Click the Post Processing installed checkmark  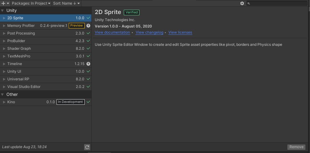click(x=88, y=33)
